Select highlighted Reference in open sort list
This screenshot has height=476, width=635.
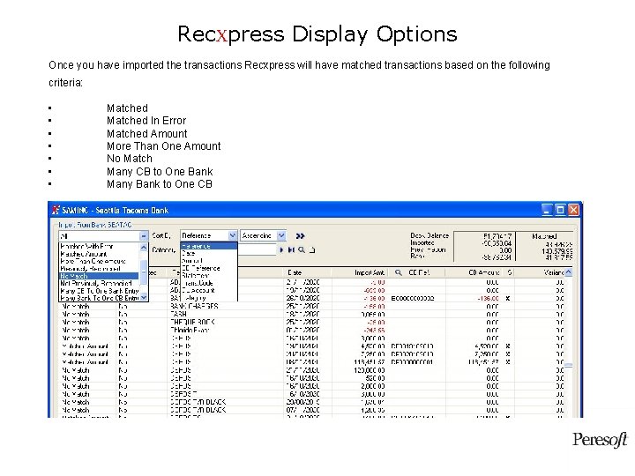[x=208, y=246]
